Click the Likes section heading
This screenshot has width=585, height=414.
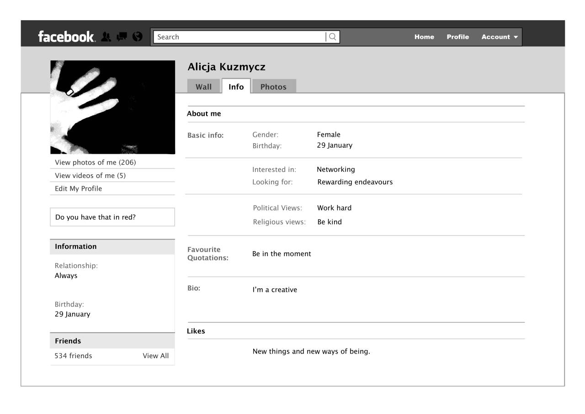[x=196, y=331]
